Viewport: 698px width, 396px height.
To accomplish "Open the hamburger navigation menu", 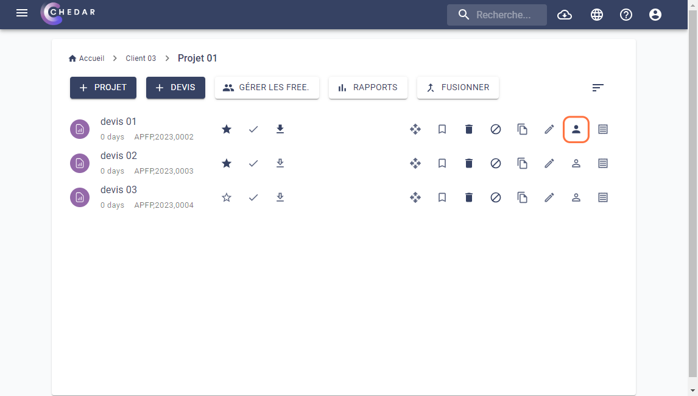I will pyautogui.click(x=22, y=13).
